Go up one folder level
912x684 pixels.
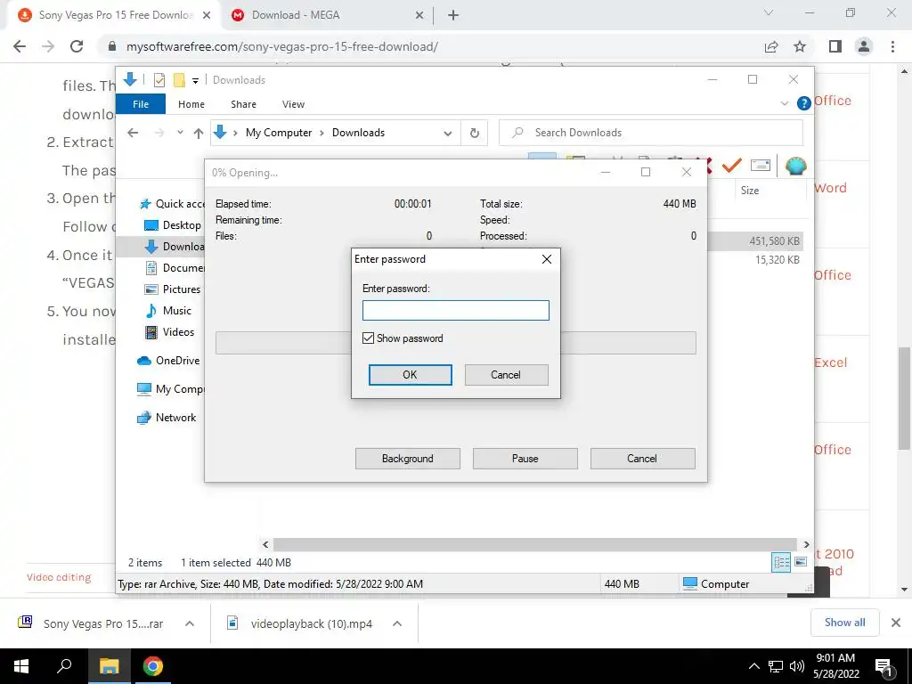(199, 134)
